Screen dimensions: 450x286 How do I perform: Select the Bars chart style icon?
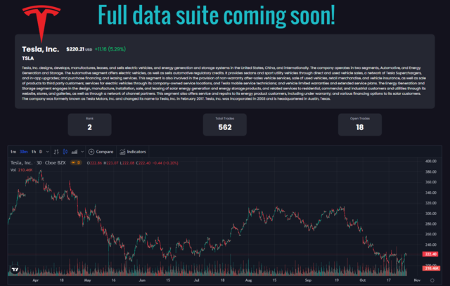click(x=56, y=152)
